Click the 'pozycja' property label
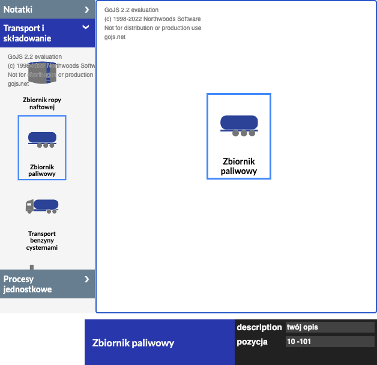Screen dimensions: 377x365 pos(252,342)
